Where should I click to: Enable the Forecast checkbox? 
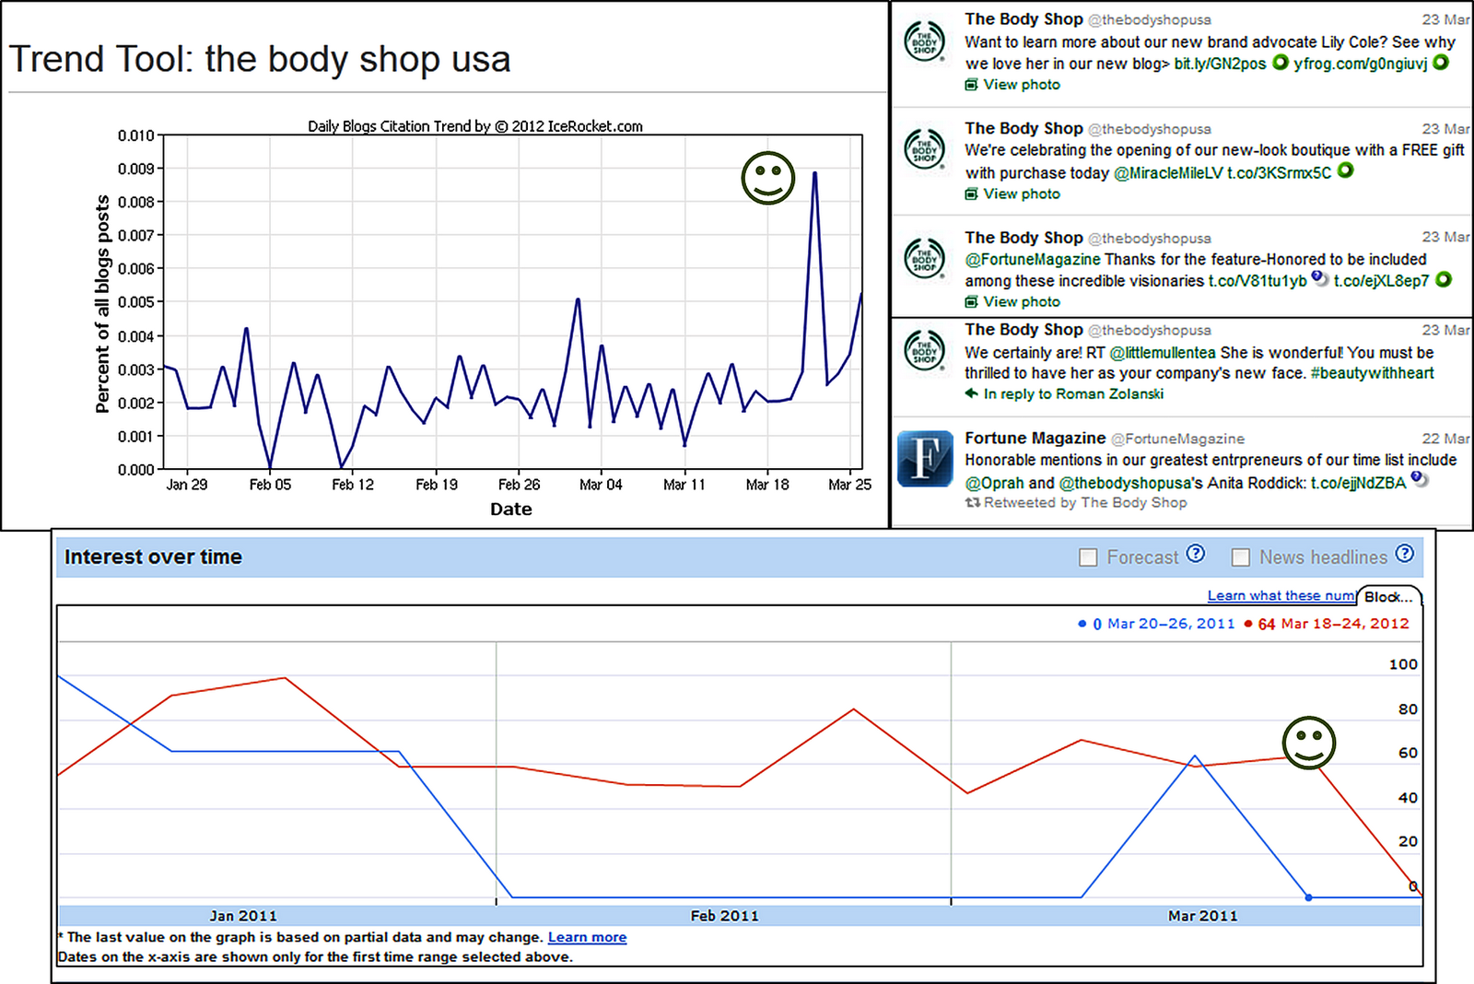[1088, 557]
